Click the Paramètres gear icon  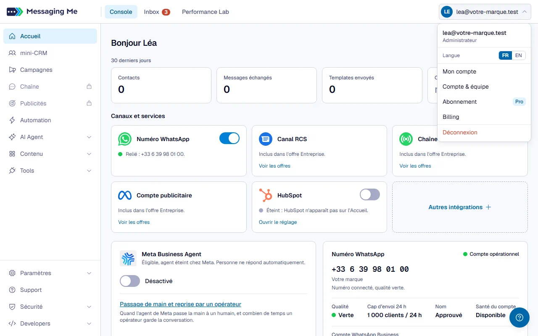coord(12,273)
